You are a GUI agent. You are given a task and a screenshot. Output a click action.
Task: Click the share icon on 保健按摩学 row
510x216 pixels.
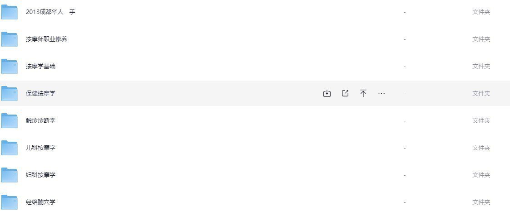(x=345, y=93)
